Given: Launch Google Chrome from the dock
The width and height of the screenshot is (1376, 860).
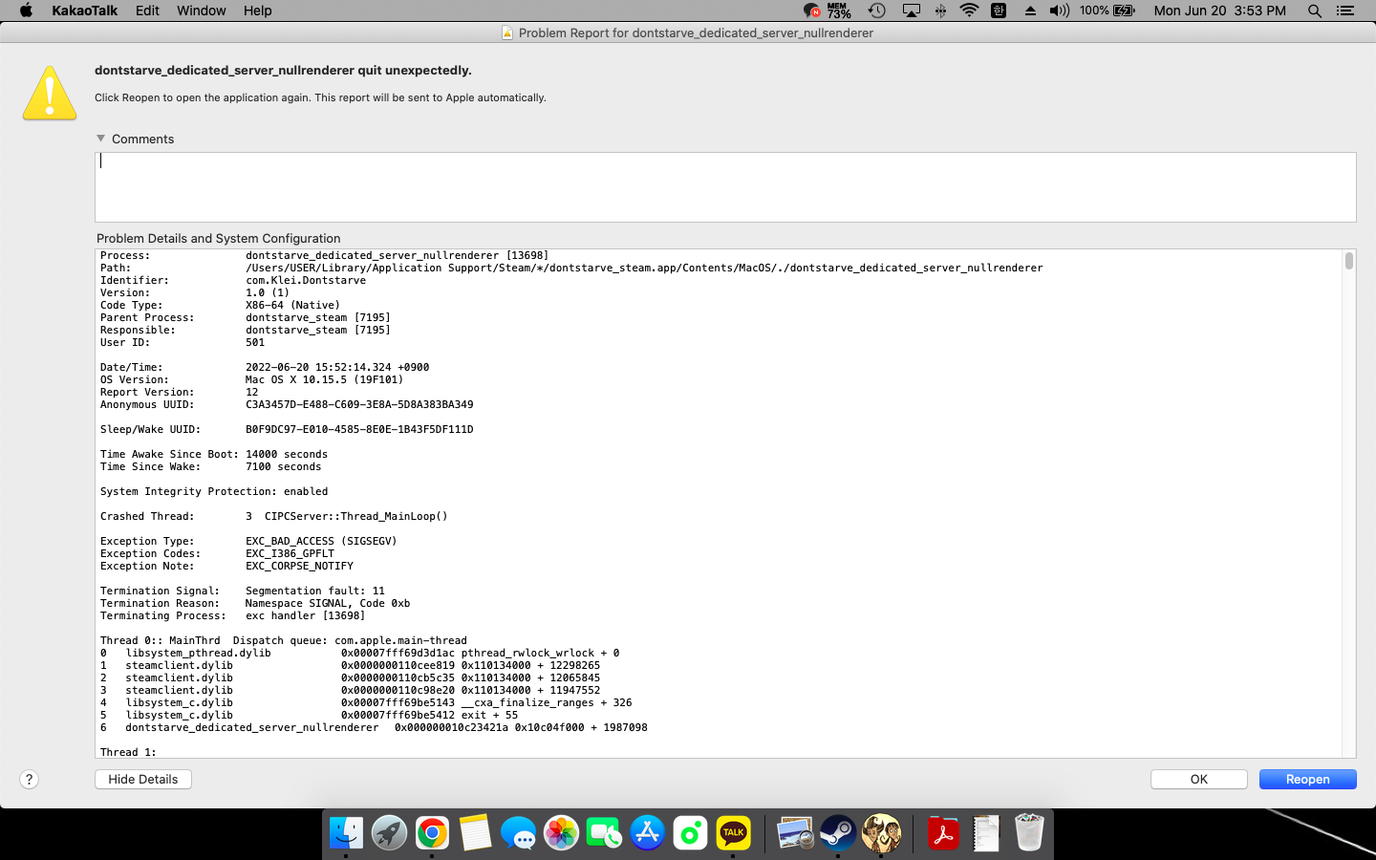Looking at the screenshot, I should 432,832.
